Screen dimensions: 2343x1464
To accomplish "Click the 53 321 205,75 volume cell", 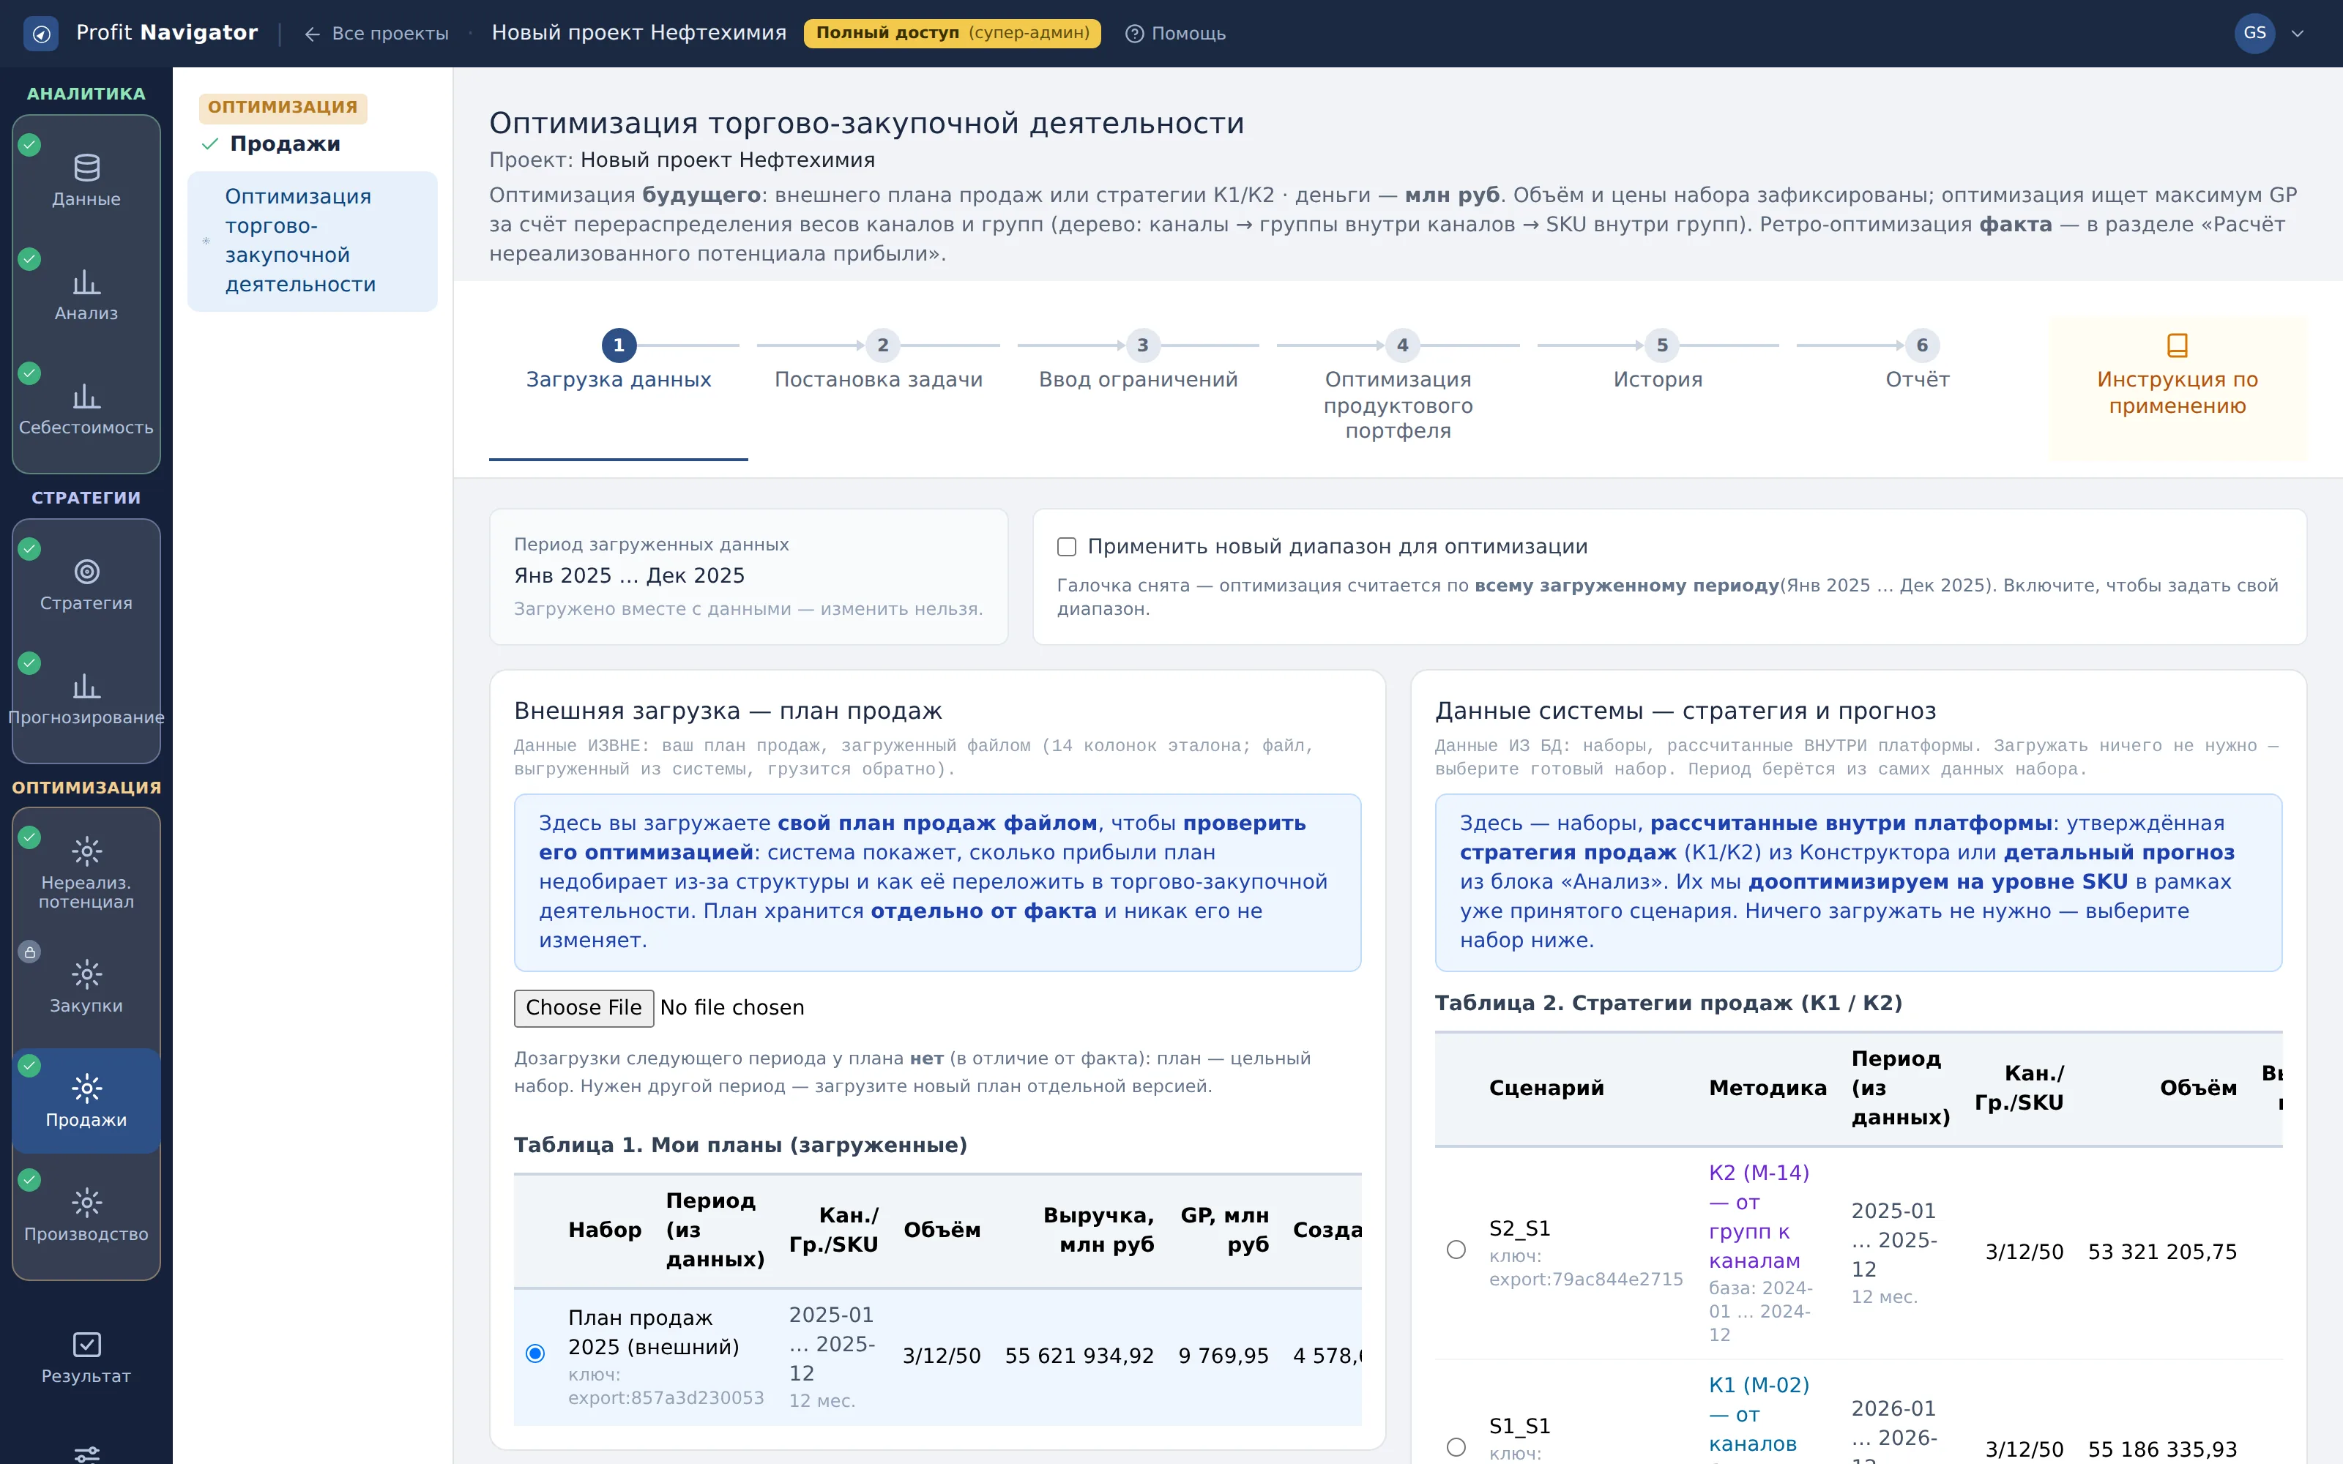I will click(2162, 1252).
